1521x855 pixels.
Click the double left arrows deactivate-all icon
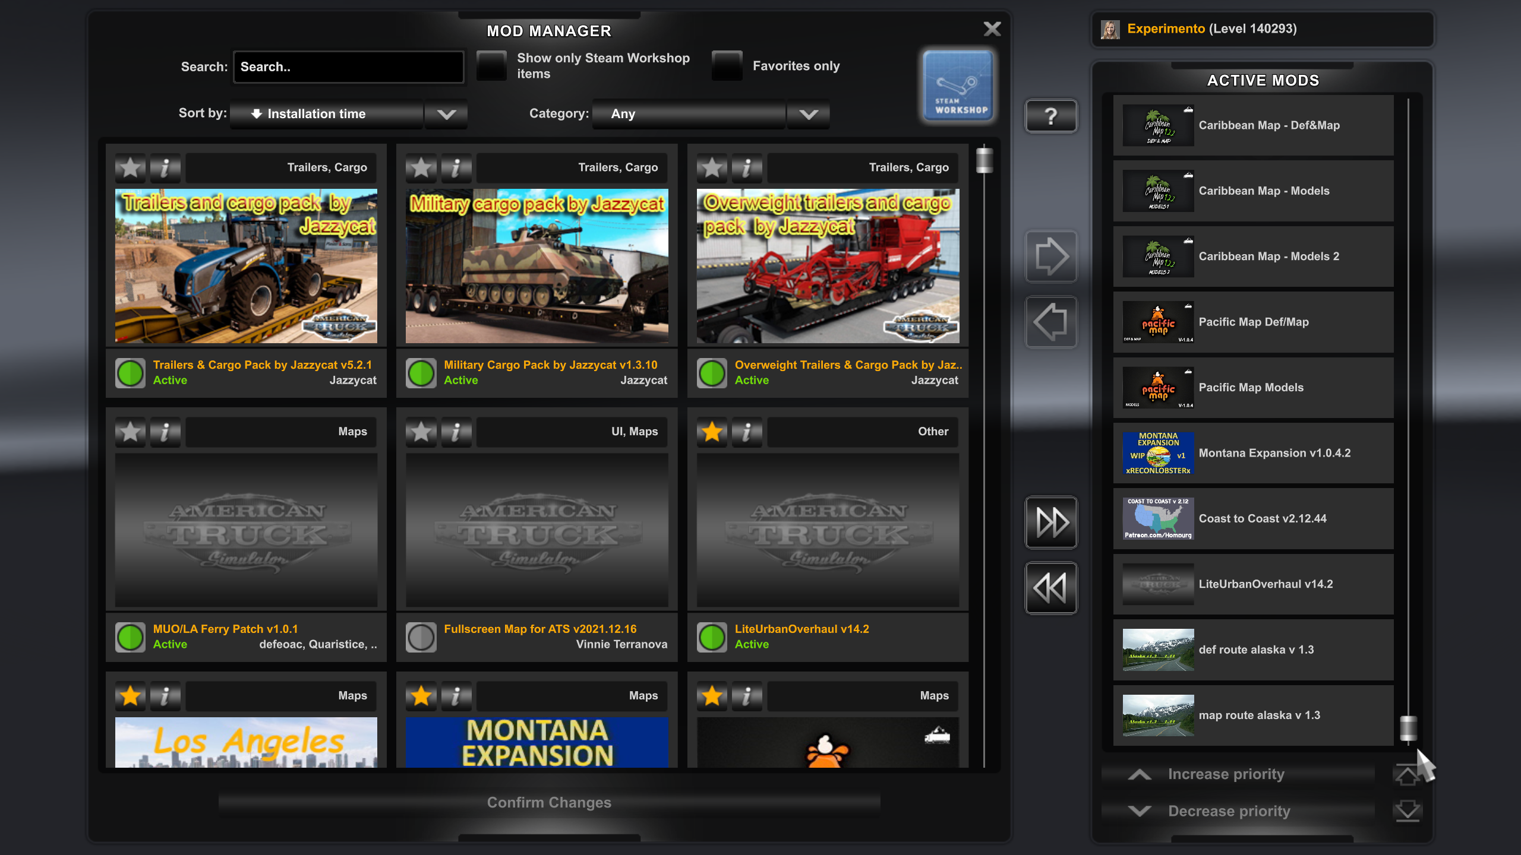click(x=1050, y=588)
